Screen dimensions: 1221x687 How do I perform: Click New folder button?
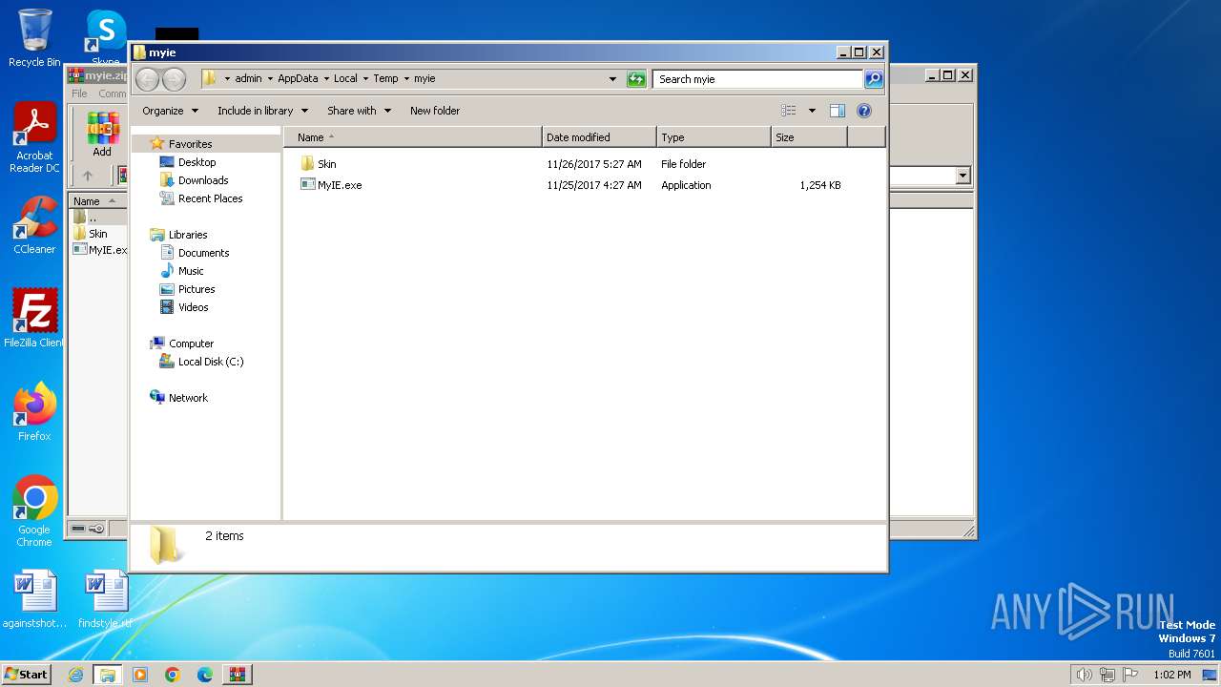[435, 111]
